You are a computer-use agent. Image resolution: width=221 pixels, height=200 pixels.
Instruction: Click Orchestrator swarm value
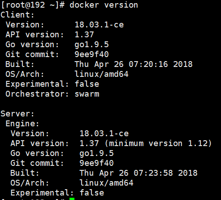[x=87, y=94]
